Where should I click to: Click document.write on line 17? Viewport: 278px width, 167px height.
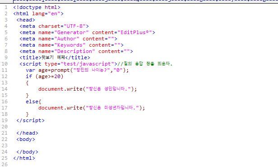point(60,108)
